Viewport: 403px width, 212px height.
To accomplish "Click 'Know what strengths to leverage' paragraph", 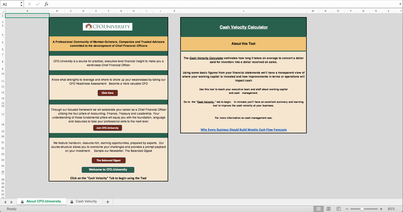I will point(109,81).
